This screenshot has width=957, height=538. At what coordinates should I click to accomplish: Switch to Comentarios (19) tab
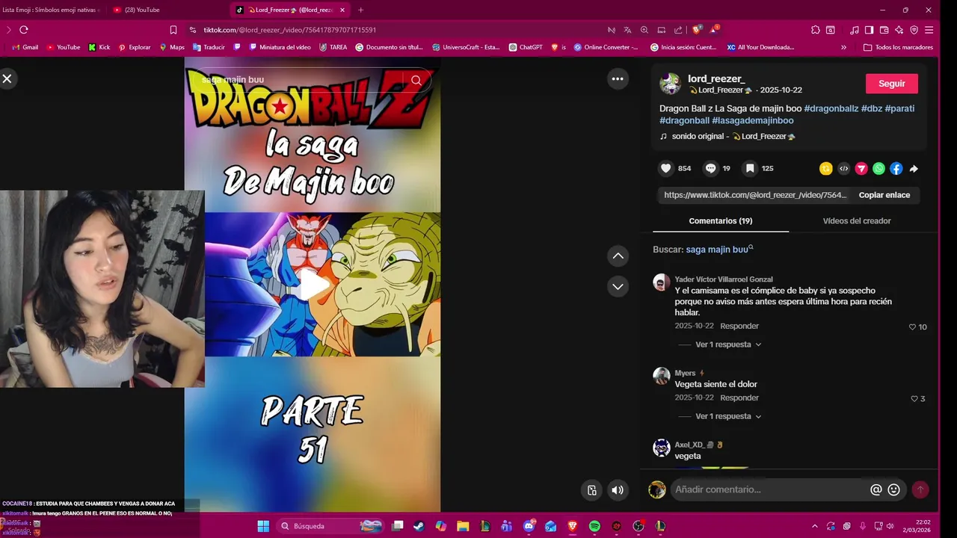tap(721, 221)
